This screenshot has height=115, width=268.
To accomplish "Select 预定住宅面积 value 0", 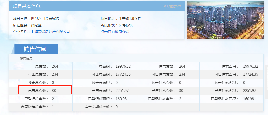I will 244,83.
